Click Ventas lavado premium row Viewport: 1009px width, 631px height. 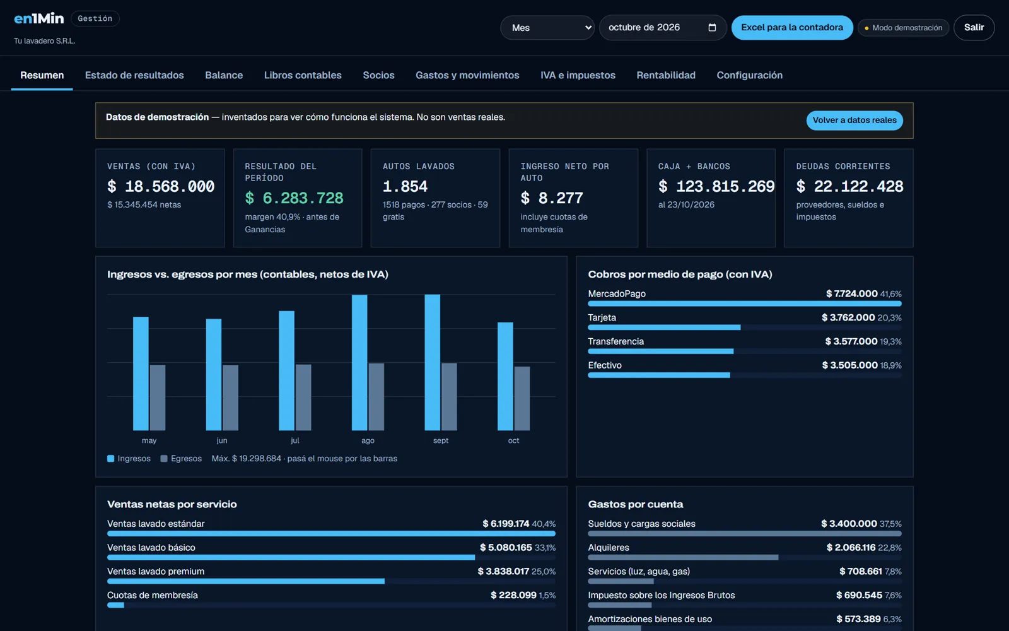pyautogui.click(x=332, y=575)
